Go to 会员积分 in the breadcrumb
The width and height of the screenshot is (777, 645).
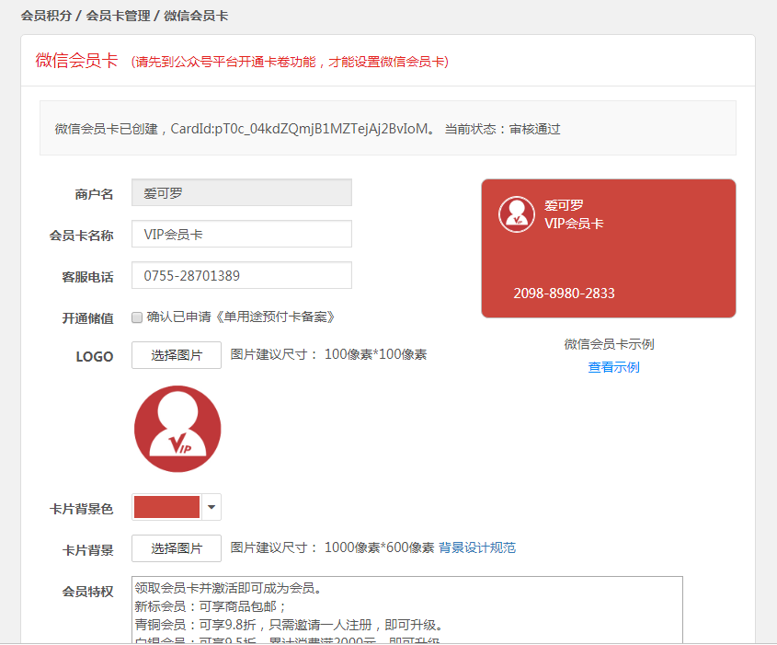pos(46,16)
